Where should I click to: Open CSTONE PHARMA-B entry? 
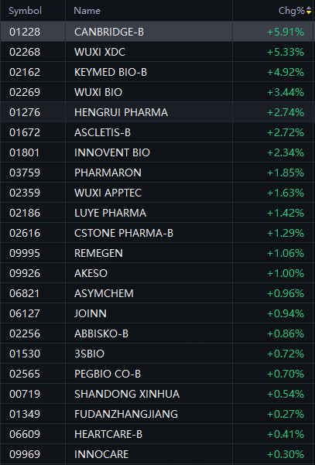click(x=158, y=233)
